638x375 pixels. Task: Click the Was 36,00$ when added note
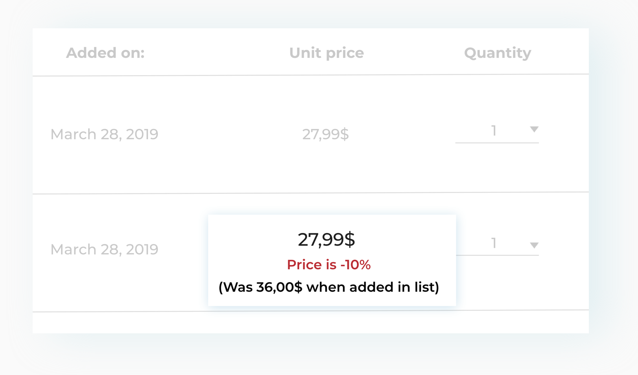click(x=328, y=287)
